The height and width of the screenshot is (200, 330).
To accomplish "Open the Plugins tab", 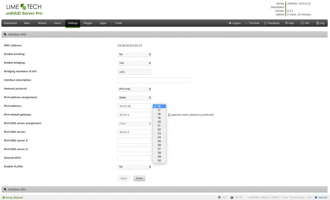I will [88, 23].
